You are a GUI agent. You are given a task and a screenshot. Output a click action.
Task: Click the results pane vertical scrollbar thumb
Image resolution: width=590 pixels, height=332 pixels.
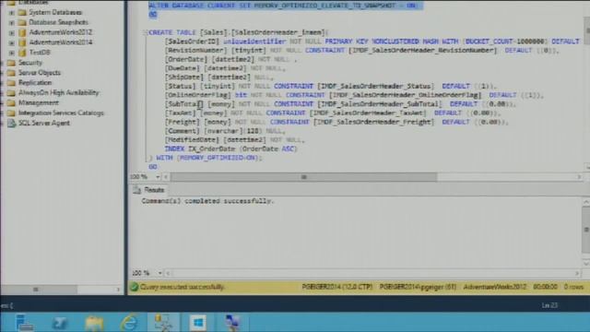point(586,230)
